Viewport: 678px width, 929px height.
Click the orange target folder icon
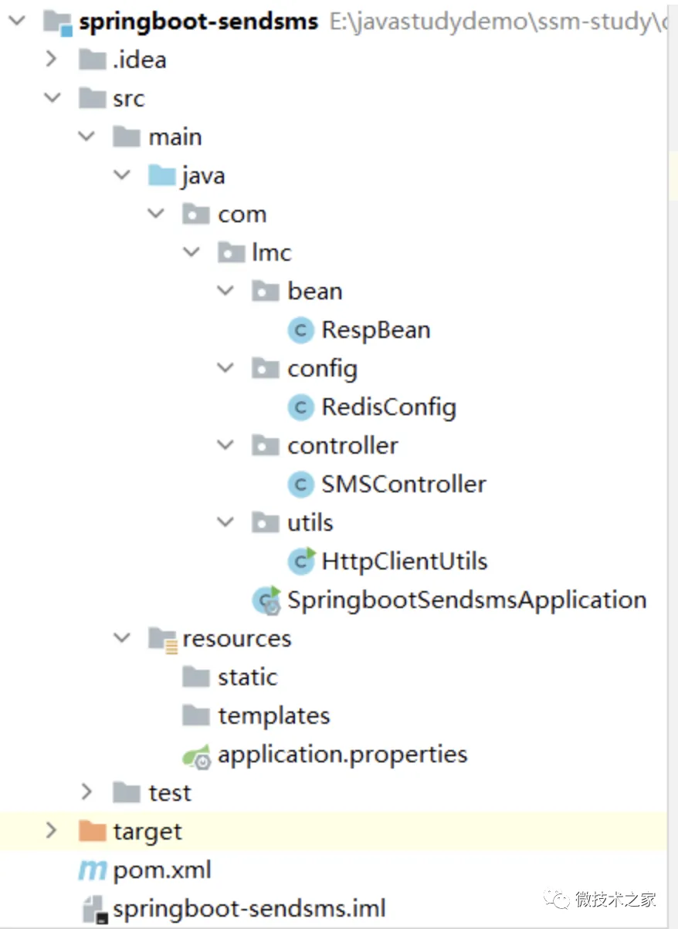pyautogui.click(x=93, y=832)
